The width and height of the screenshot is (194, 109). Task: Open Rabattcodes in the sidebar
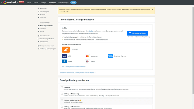[x=44, y=42]
